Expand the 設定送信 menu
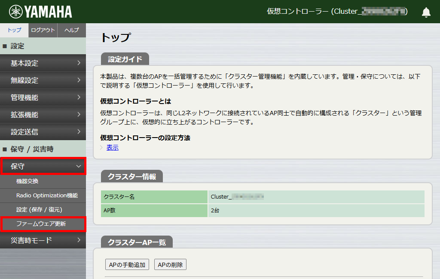Image resolution: width=440 pixels, height=279 pixels. [x=43, y=132]
